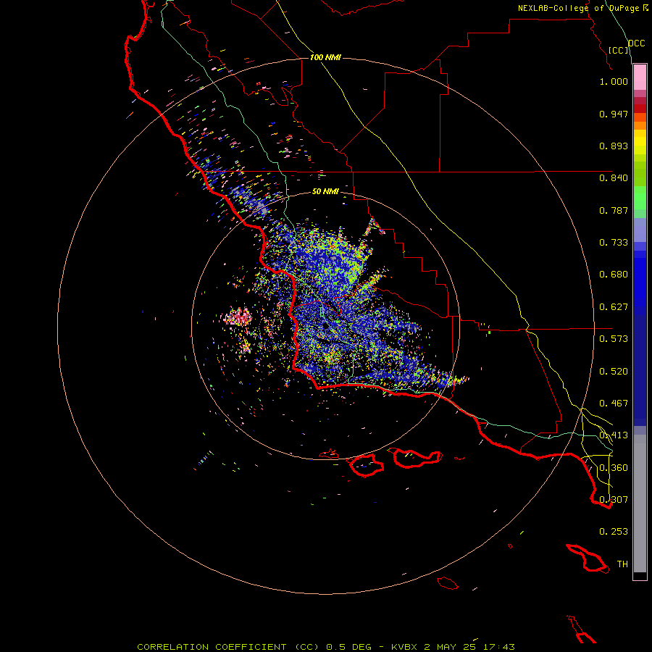Viewport: 652px width, 652px height.
Task: Click the 1.000 legend value
Action: coord(614,81)
